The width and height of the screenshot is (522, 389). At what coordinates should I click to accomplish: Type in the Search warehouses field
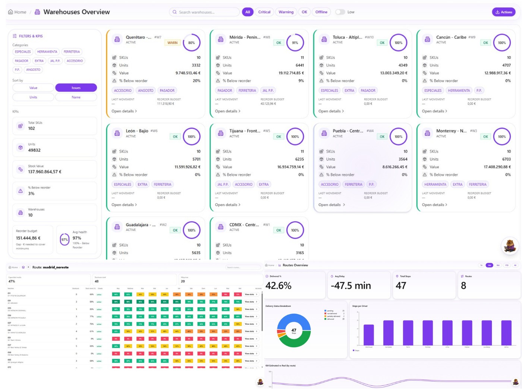point(204,12)
